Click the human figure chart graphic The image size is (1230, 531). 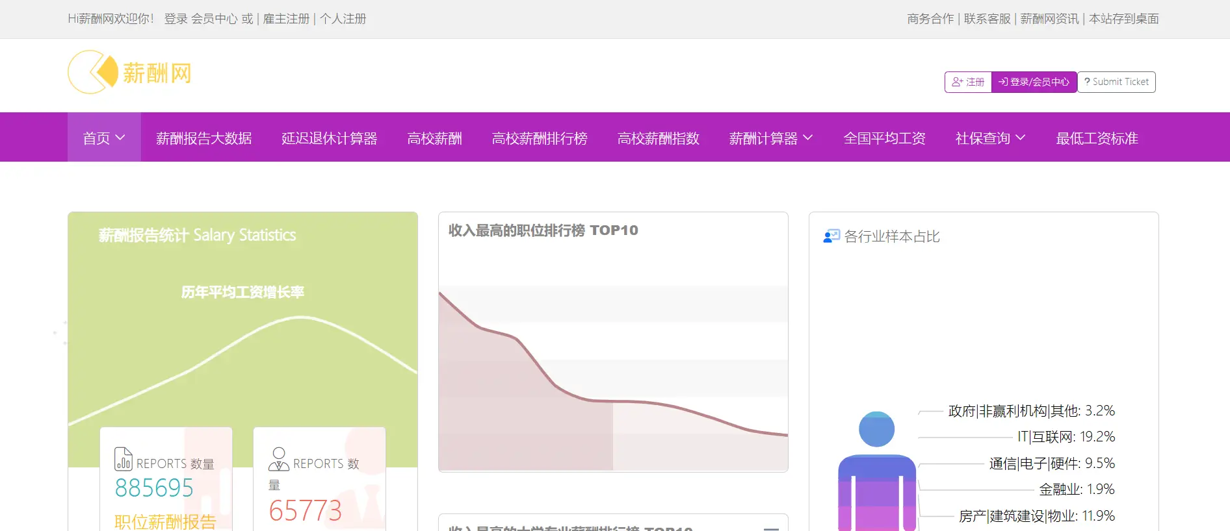pyautogui.click(x=876, y=471)
